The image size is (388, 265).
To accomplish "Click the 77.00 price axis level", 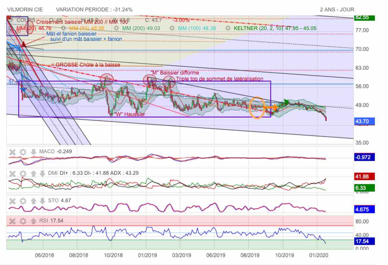I will pyautogui.click(x=362, y=30).
